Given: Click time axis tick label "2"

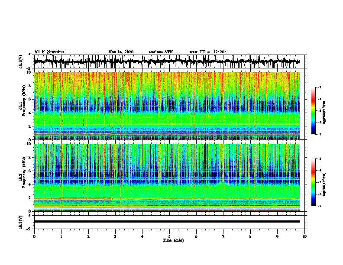Looking at the screenshot, I should [88, 236].
